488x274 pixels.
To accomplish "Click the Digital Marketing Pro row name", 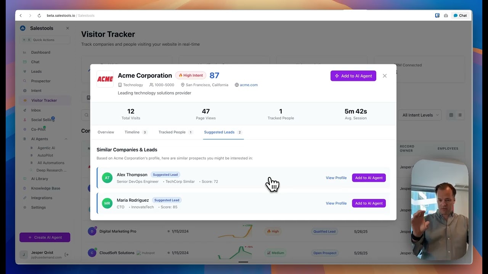I will pos(118,231).
